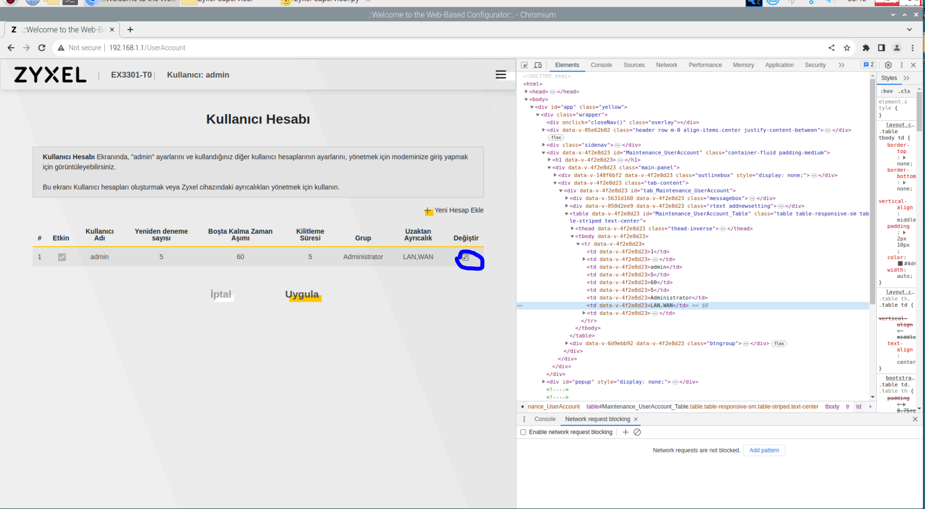
Task: Share this page from the address bar
Action: (x=832, y=48)
